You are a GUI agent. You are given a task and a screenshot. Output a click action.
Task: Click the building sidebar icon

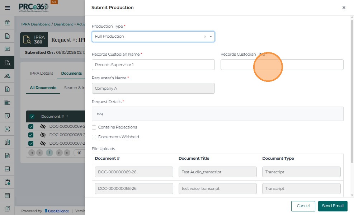pos(7,102)
